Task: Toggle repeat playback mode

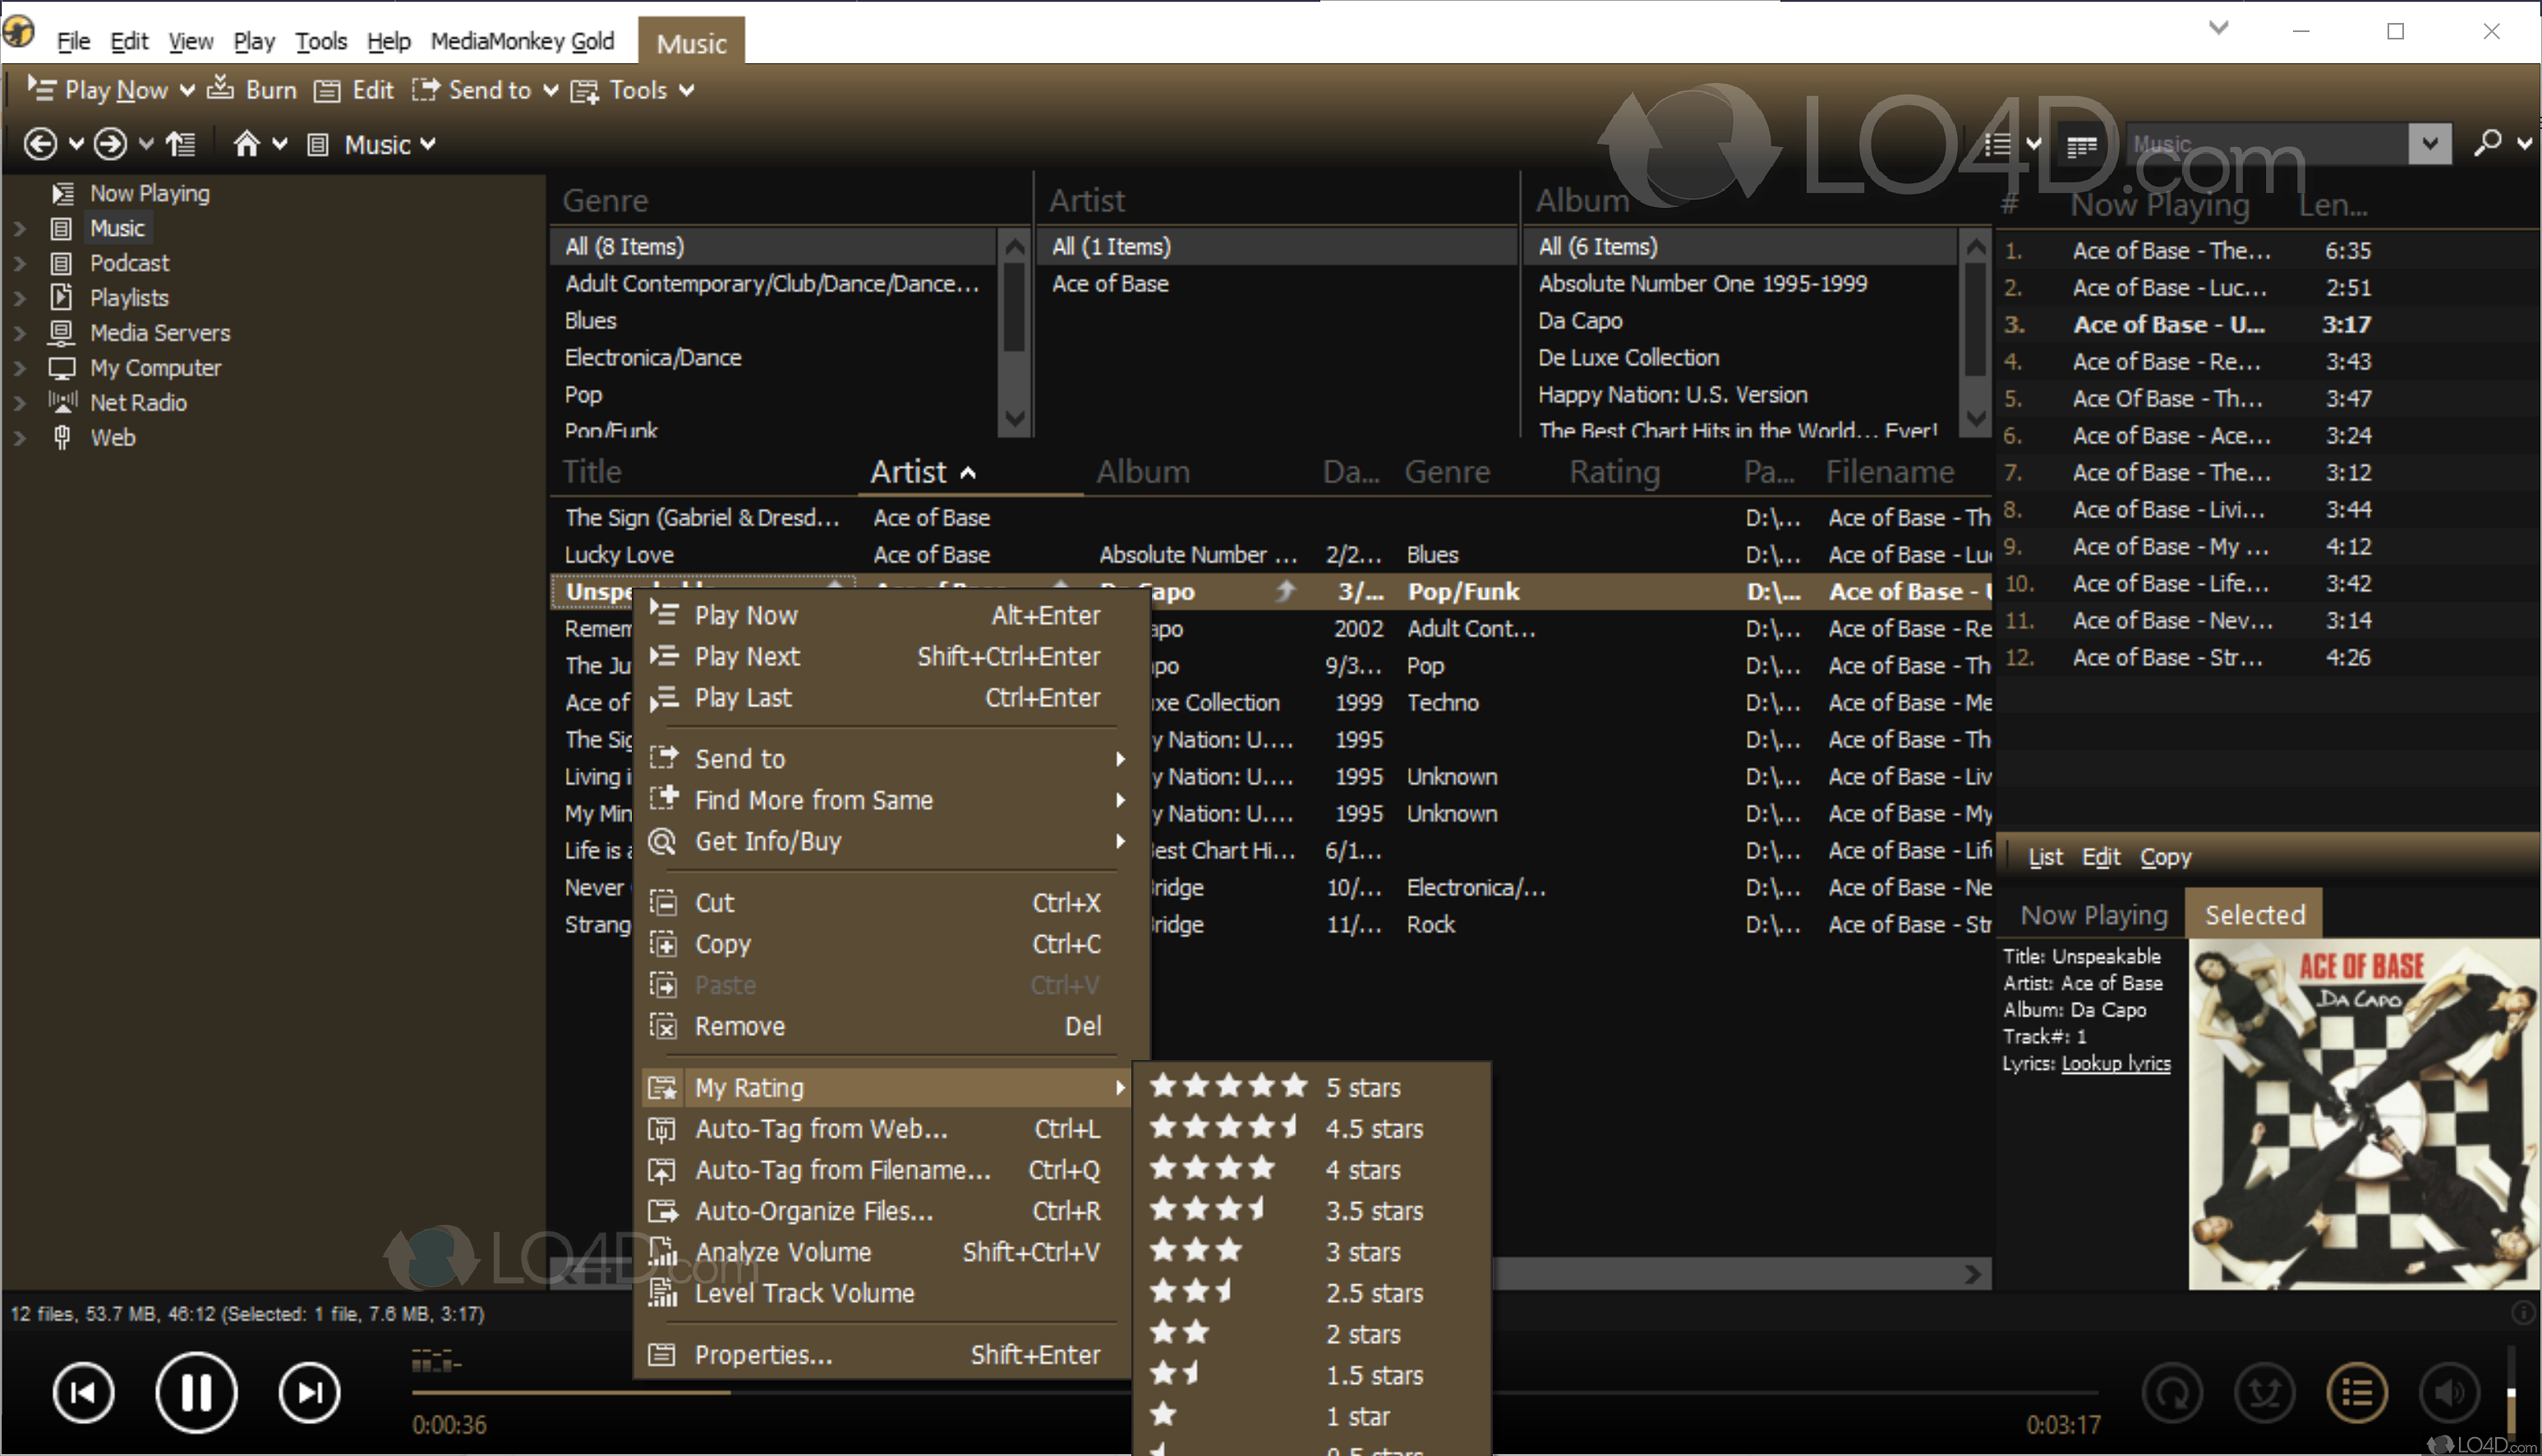Action: pyautogui.click(x=2173, y=1392)
